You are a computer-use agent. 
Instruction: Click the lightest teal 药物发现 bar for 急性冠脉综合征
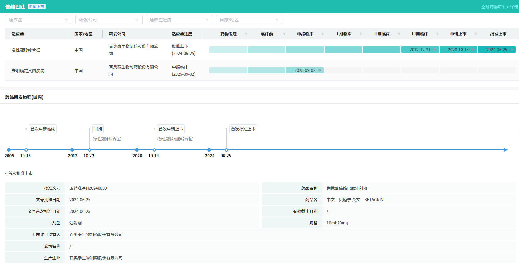228,50
